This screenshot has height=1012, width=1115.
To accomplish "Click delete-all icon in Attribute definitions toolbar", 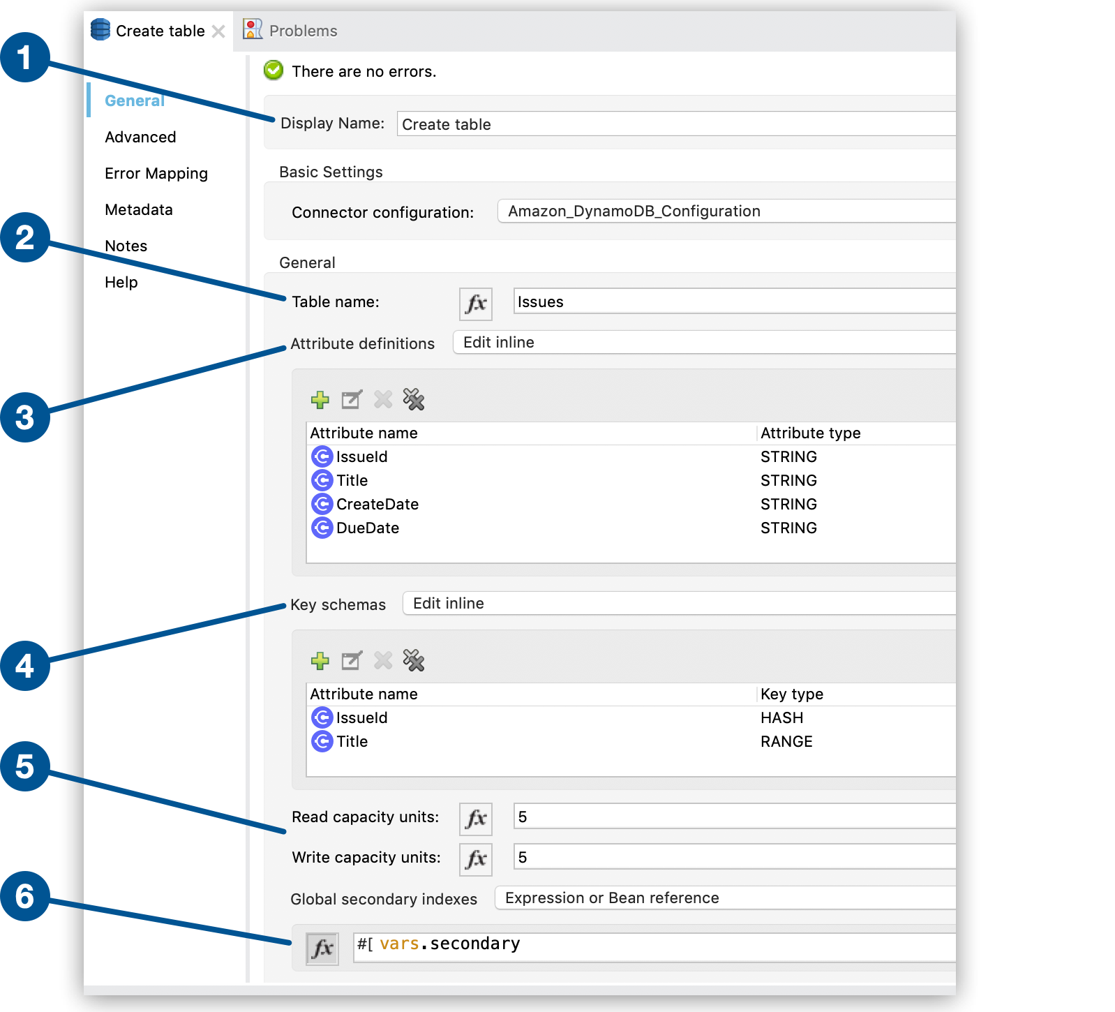I will click(414, 400).
